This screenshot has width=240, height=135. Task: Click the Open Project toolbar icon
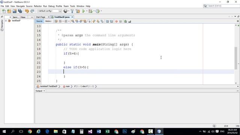tap(15, 11)
